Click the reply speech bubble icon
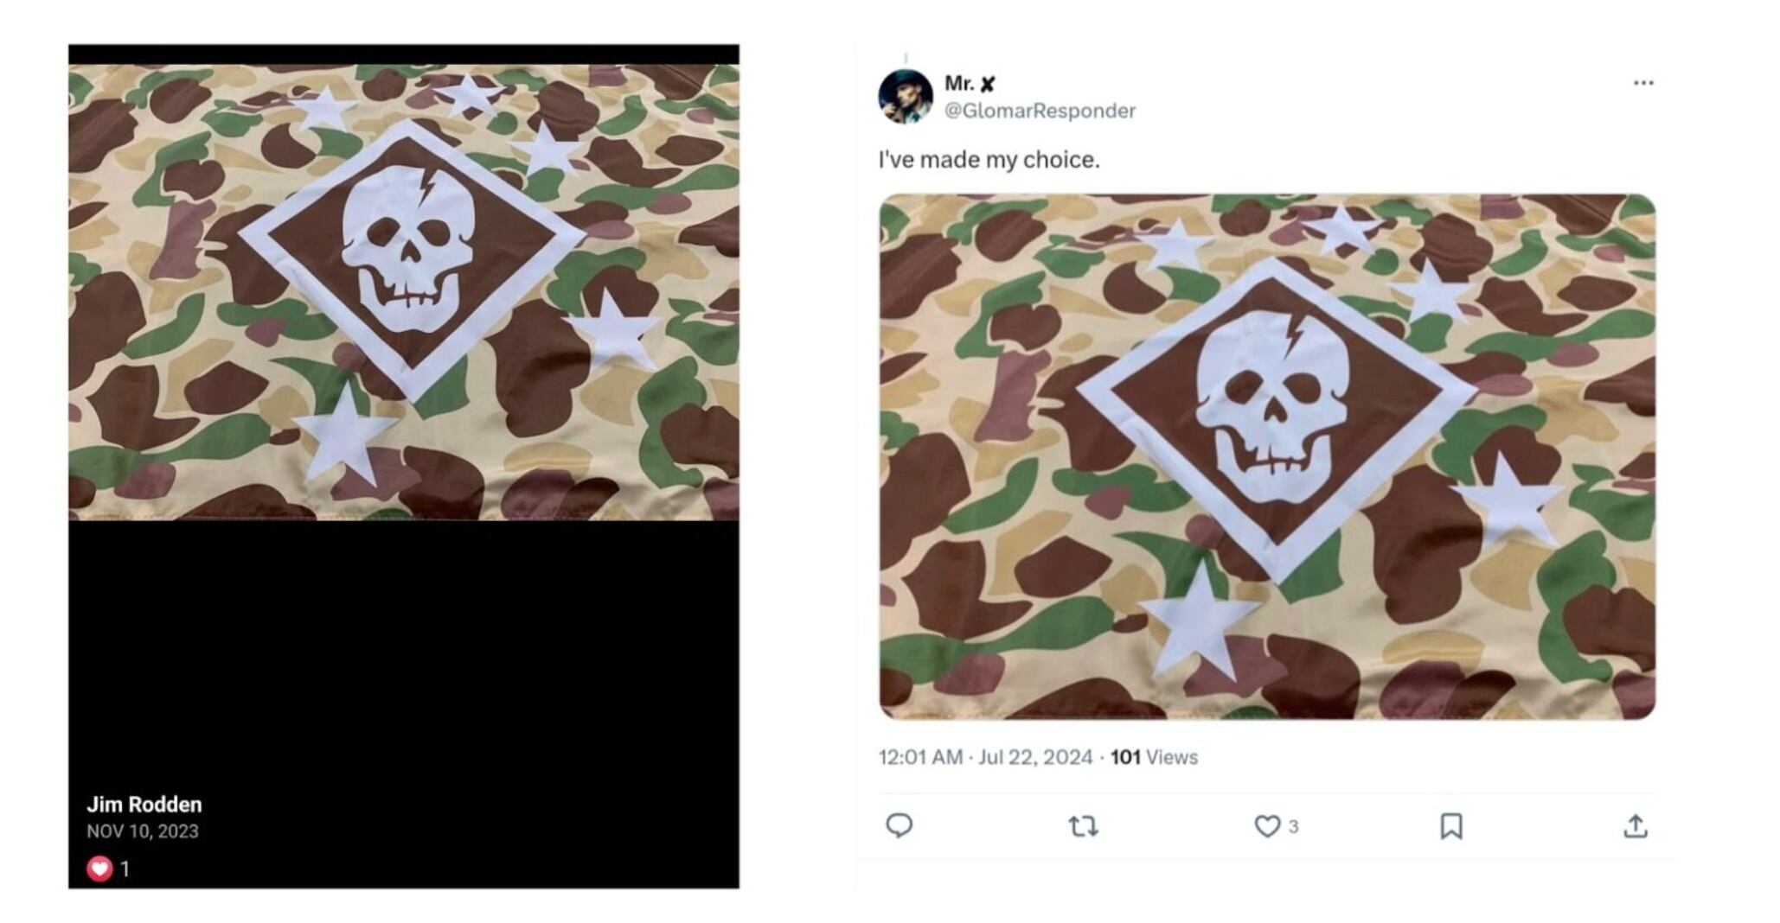This screenshot has height=923, width=1780. click(x=900, y=825)
